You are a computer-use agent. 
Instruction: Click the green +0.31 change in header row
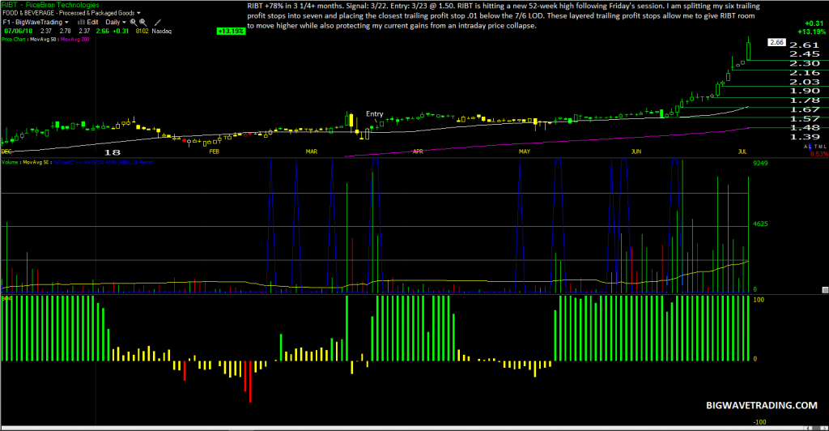121,31
